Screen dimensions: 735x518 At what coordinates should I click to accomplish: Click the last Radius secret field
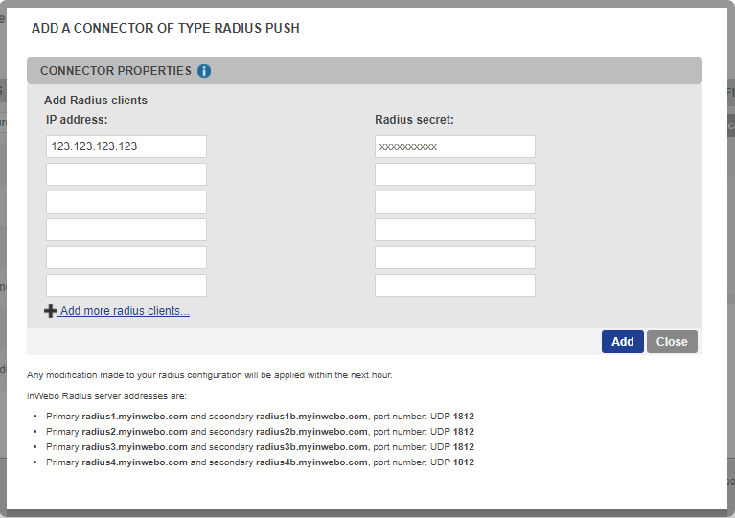[x=454, y=285]
